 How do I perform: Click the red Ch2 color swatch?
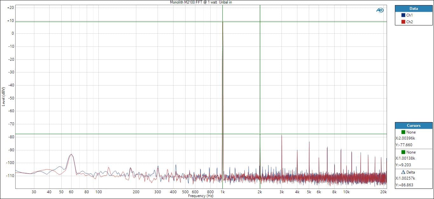[403, 22]
